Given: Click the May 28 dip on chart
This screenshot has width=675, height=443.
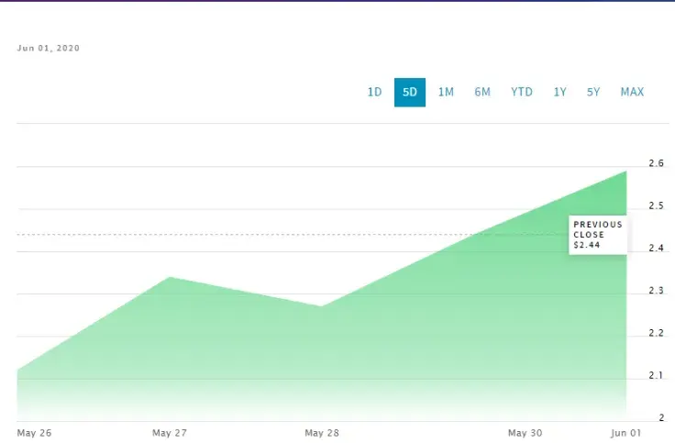Looking at the screenshot, I should pyautogui.click(x=321, y=306).
